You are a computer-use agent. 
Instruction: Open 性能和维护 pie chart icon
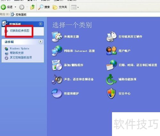click(x=57, y=93)
